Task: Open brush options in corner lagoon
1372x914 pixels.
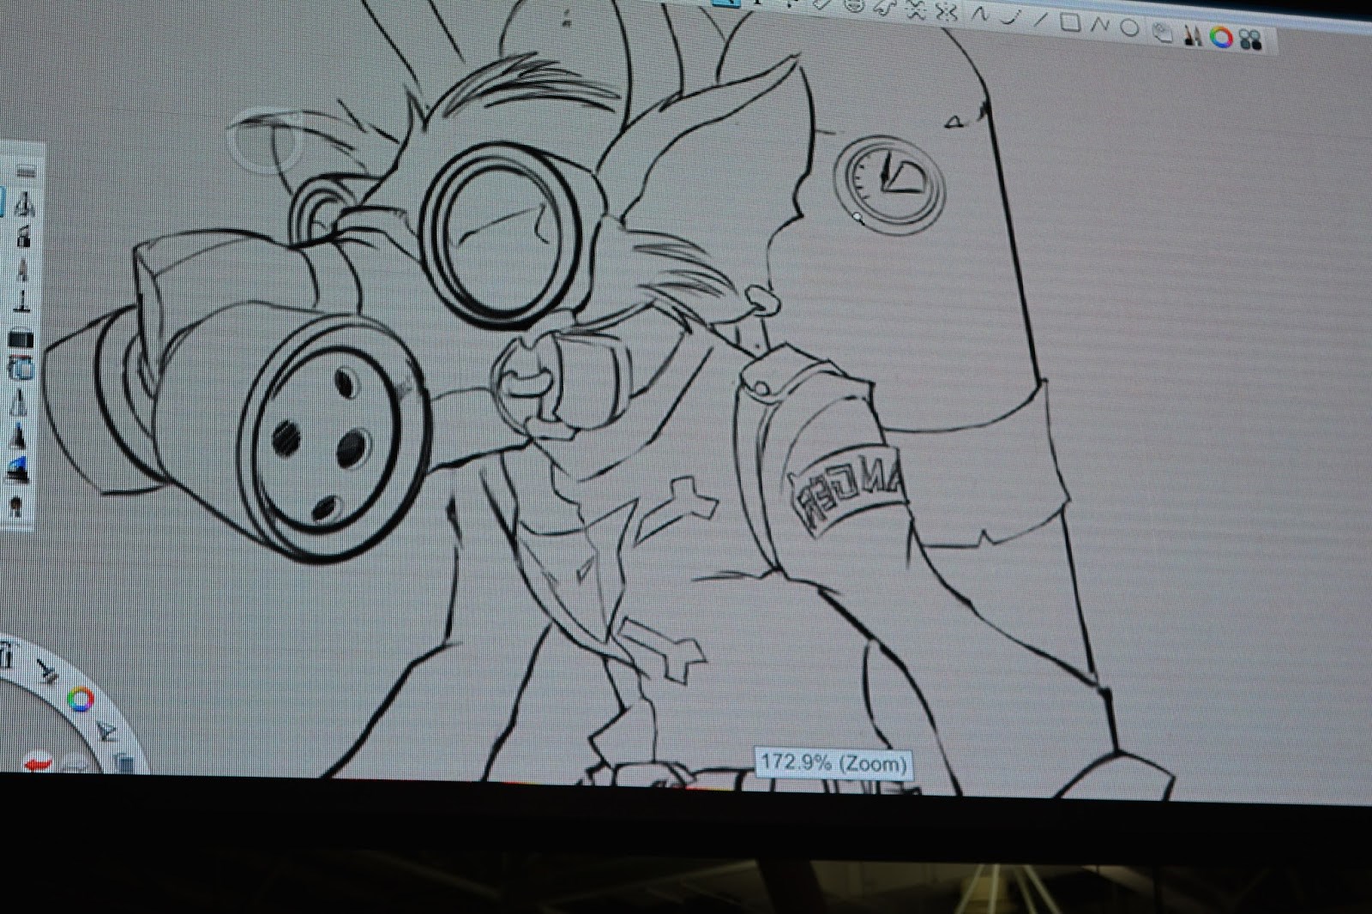Action: pyautogui.click(x=47, y=672)
